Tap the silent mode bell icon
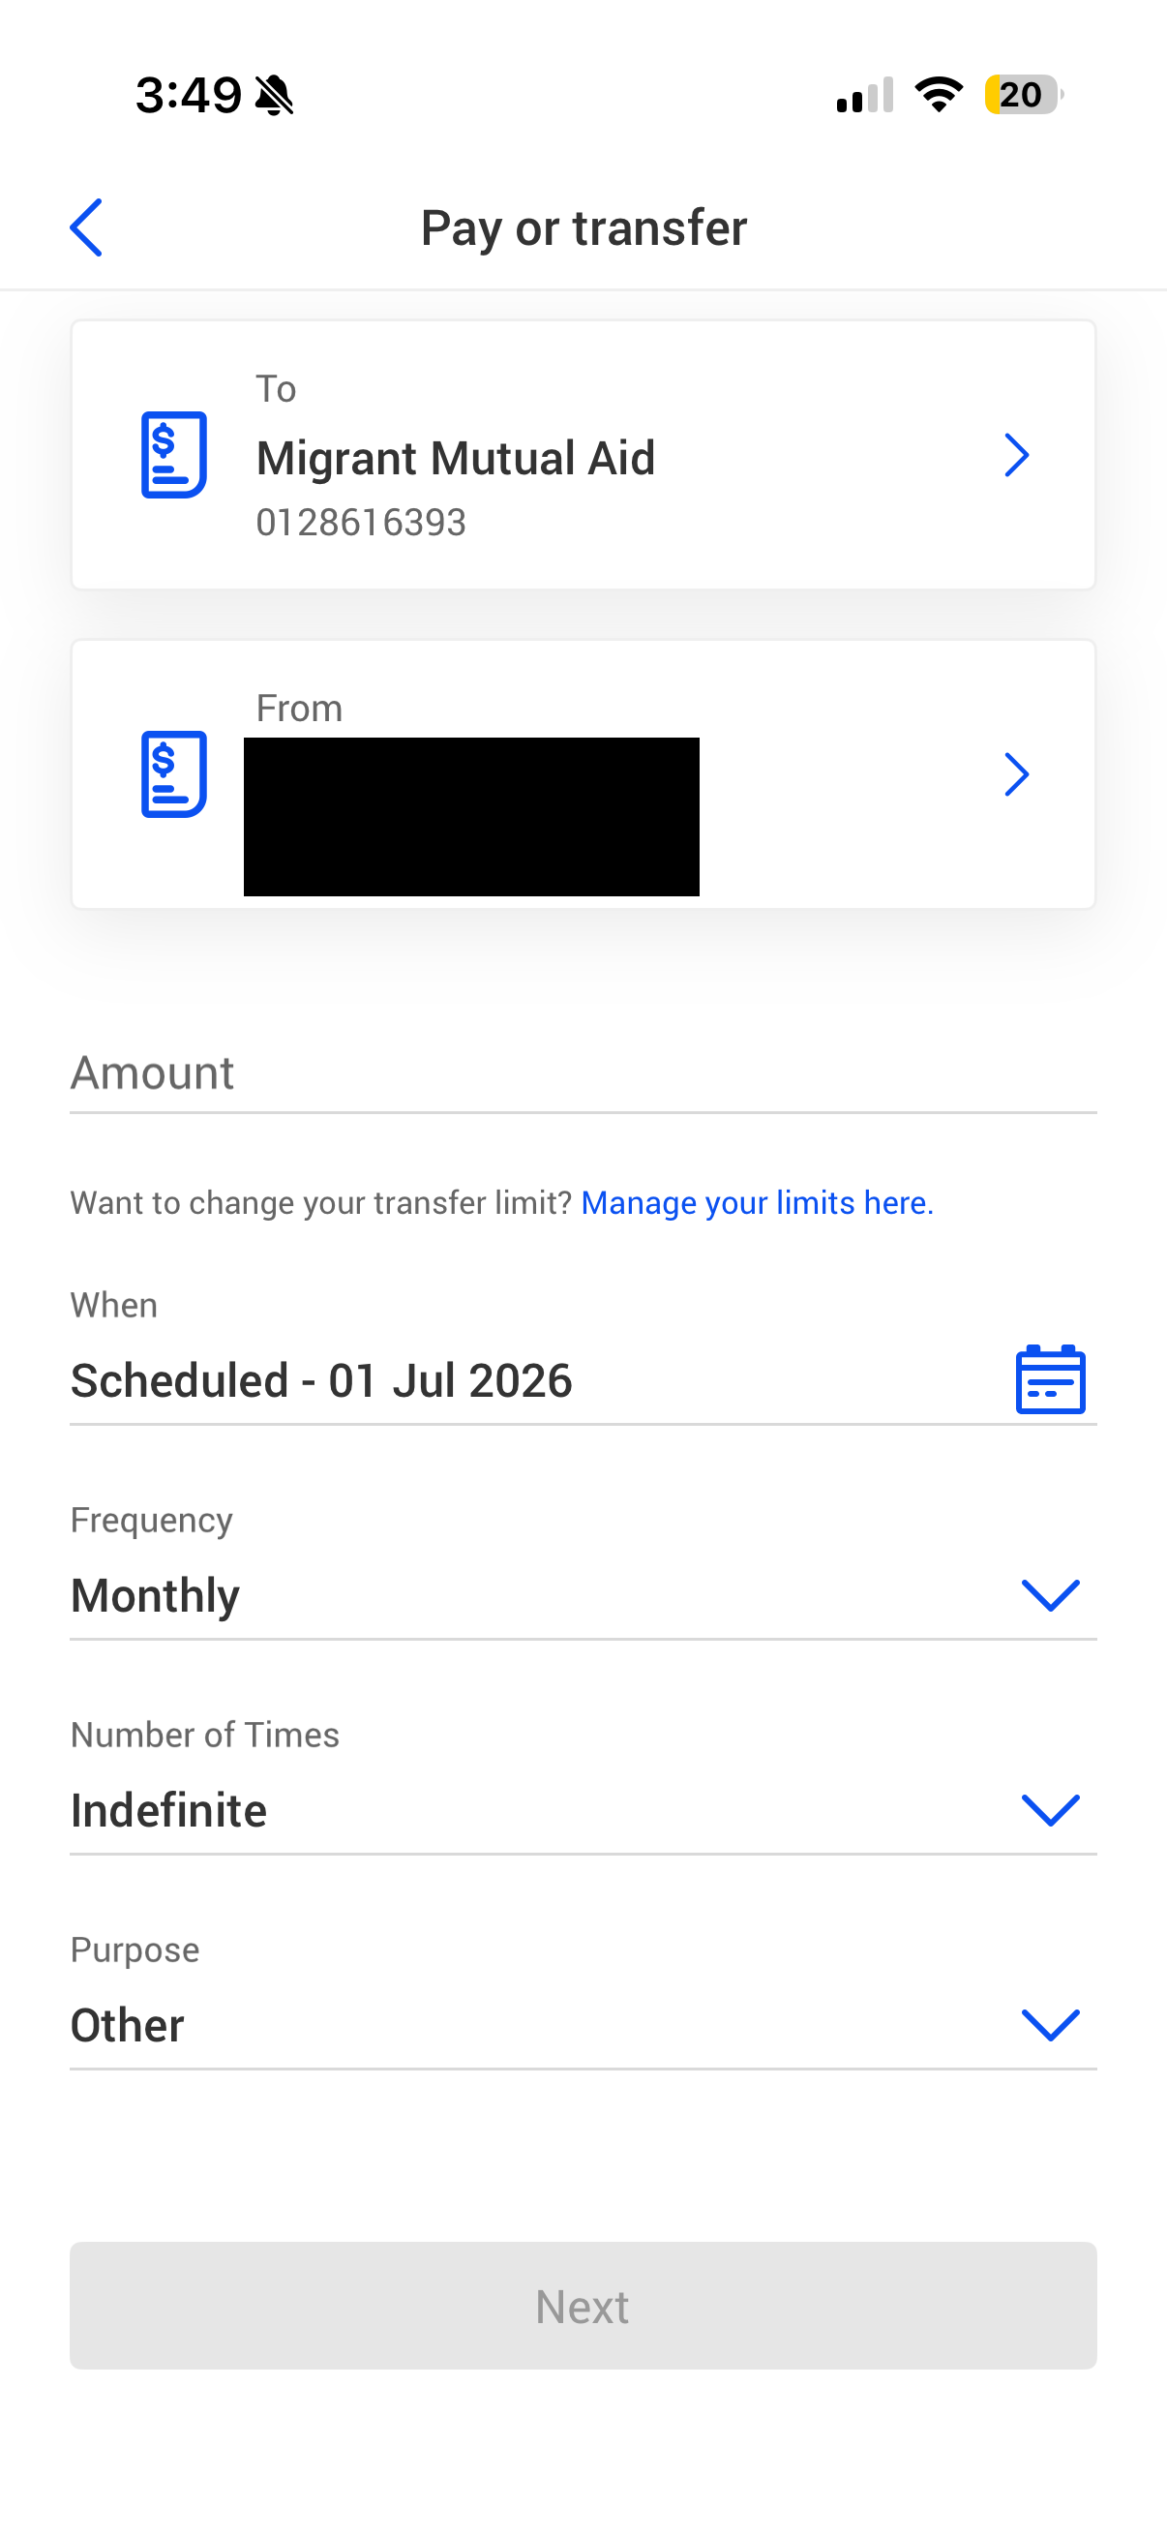 coord(274,96)
